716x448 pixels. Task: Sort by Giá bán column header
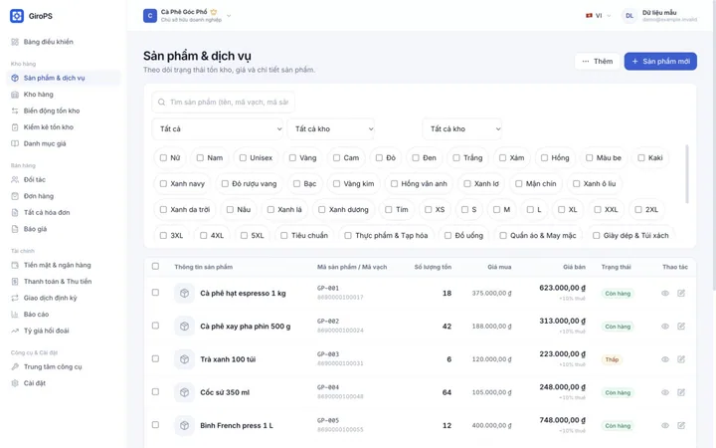click(x=574, y=268)
